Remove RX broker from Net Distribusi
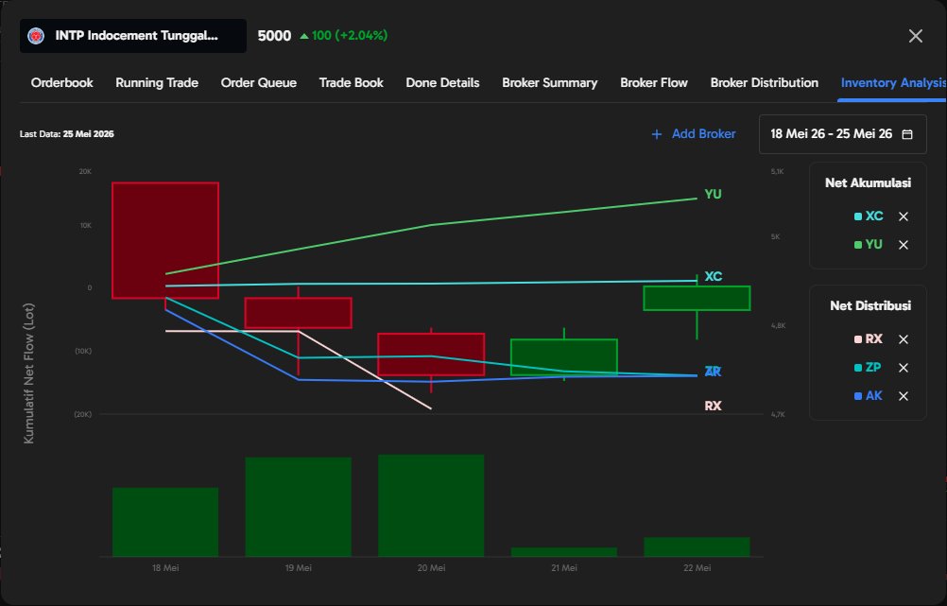This screenshot has width=947, height=606. click(904, 339)
